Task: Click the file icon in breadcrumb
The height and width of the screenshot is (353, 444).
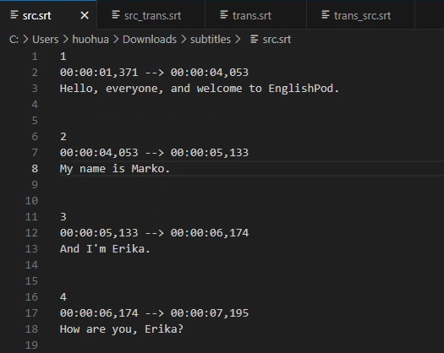Action: pyautogui.click(x=254, y=39)
